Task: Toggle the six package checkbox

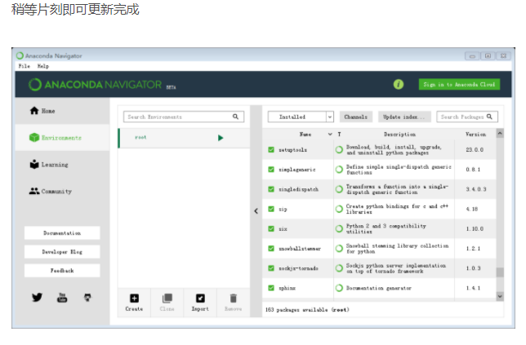Action: (x=271, y=228)
